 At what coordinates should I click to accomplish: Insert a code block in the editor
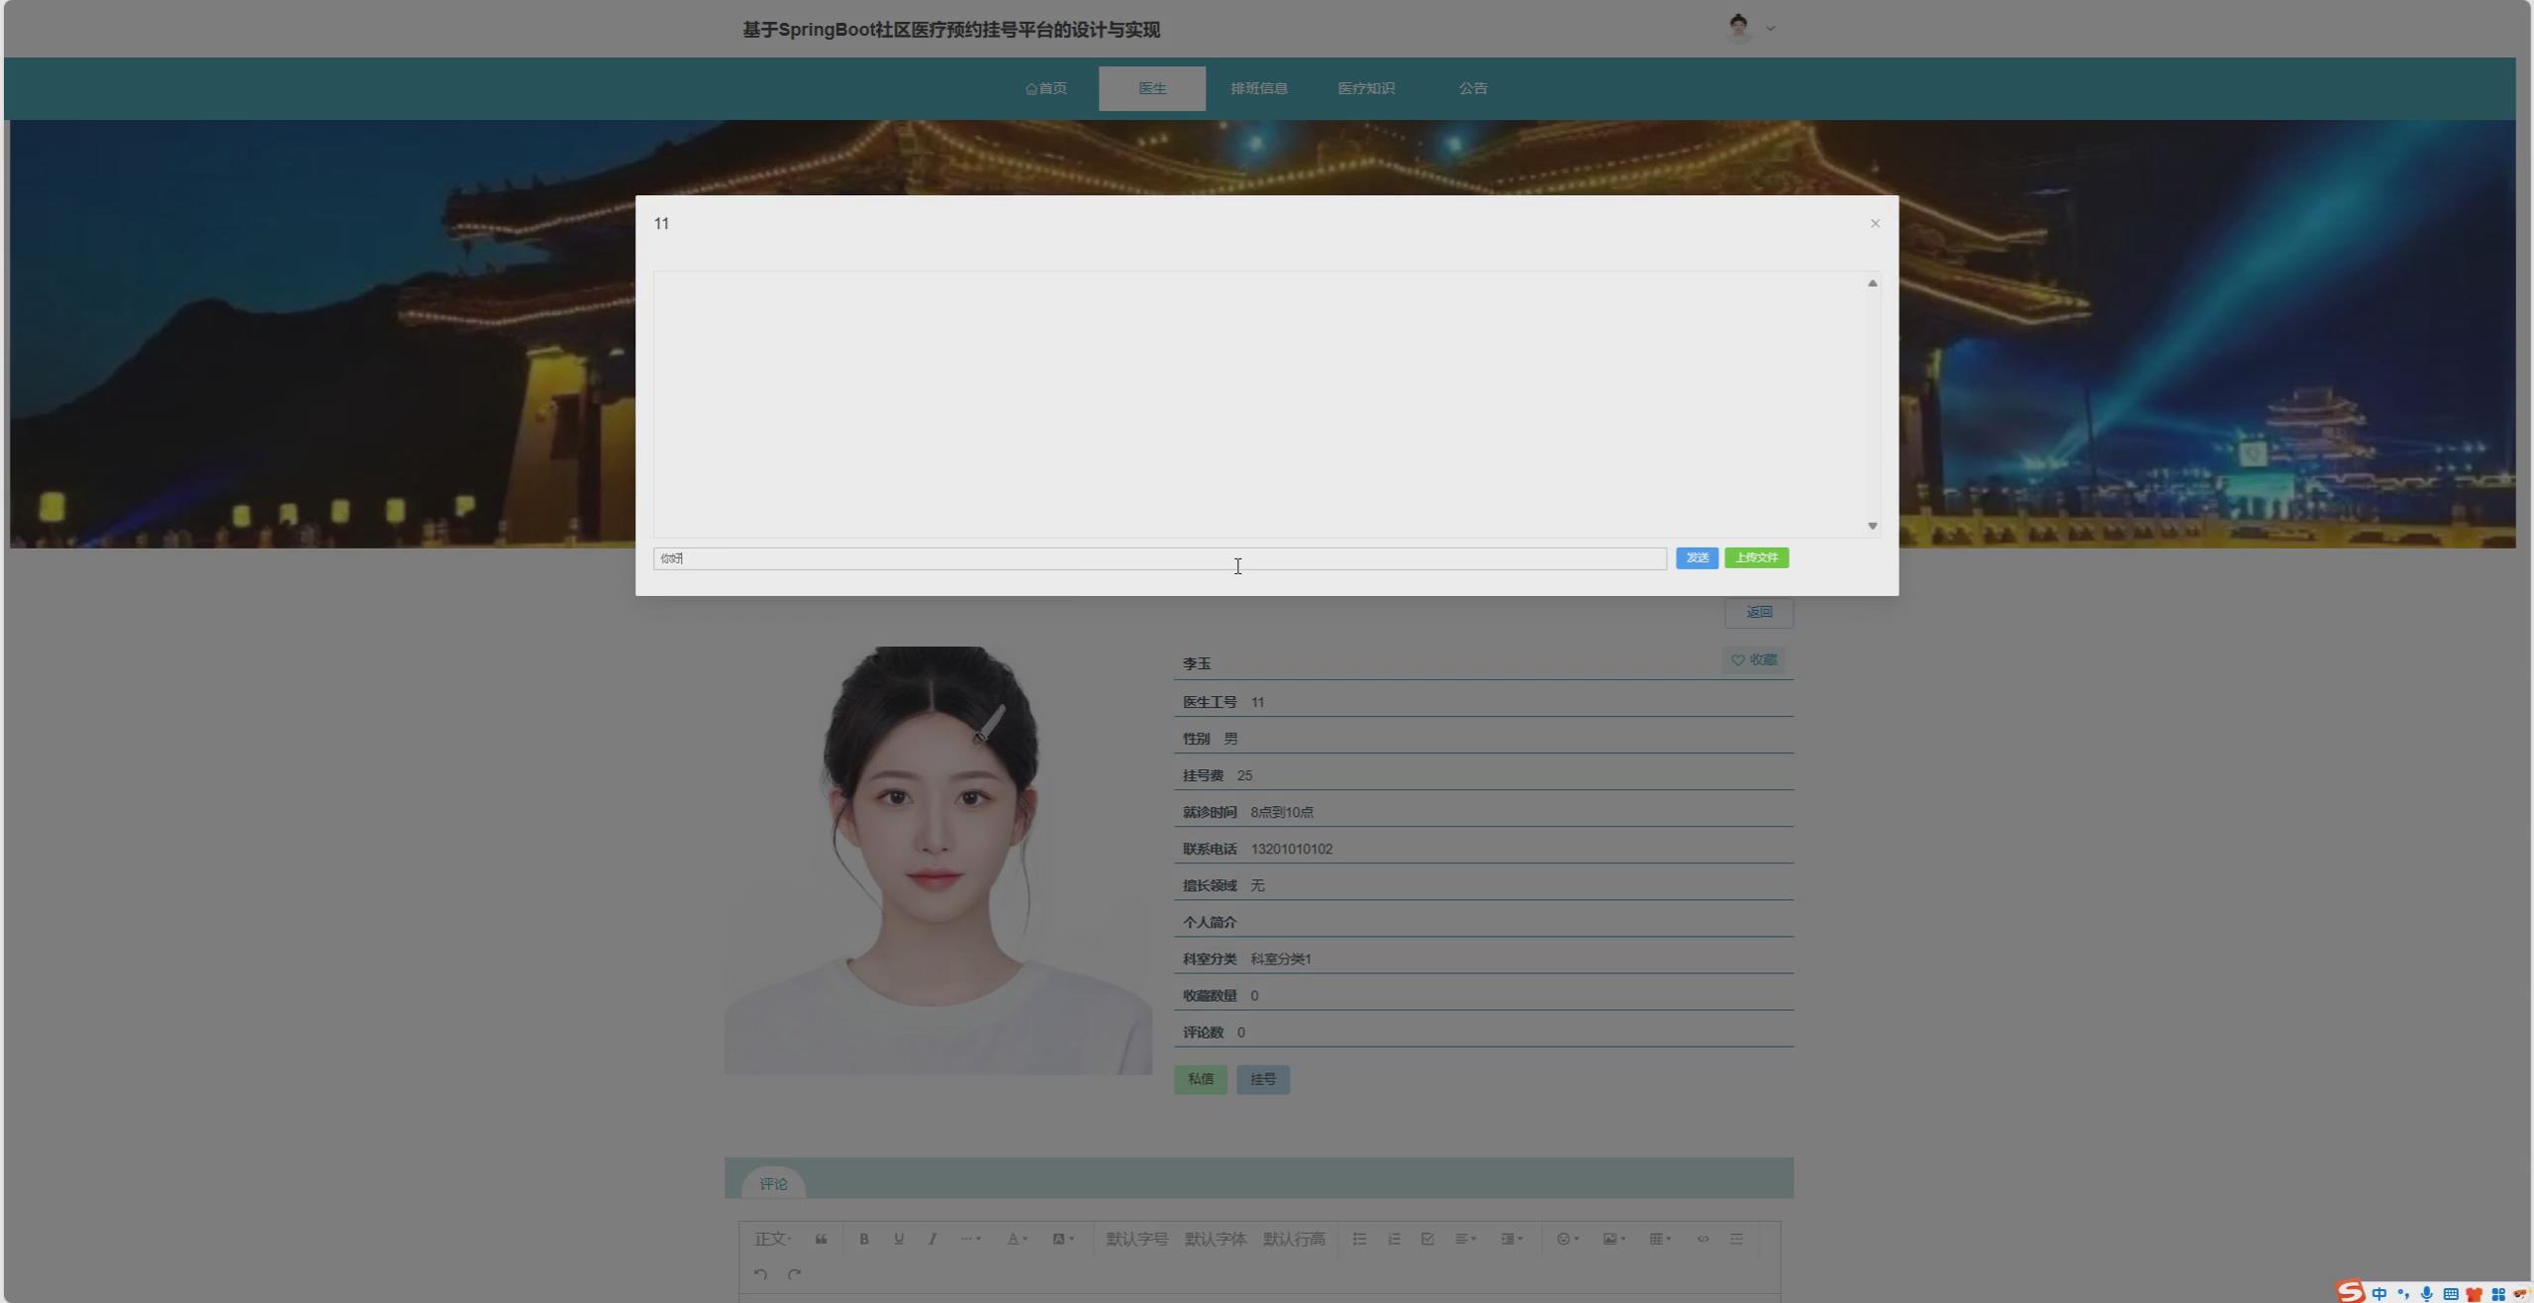[1704, 1238]
